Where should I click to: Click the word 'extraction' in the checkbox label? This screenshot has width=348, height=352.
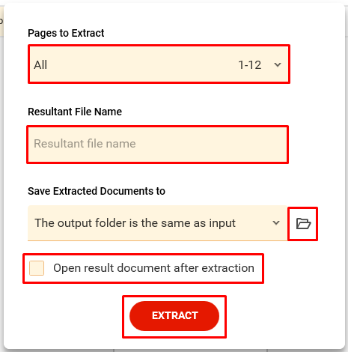tap(228, 268)
